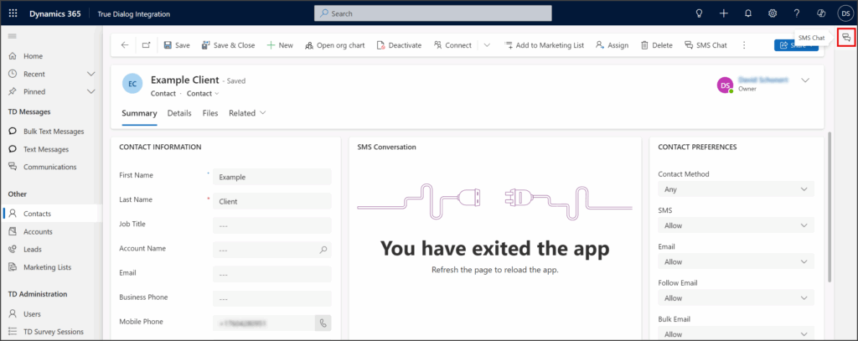Click the Email input field

click(x=272, y=274)
